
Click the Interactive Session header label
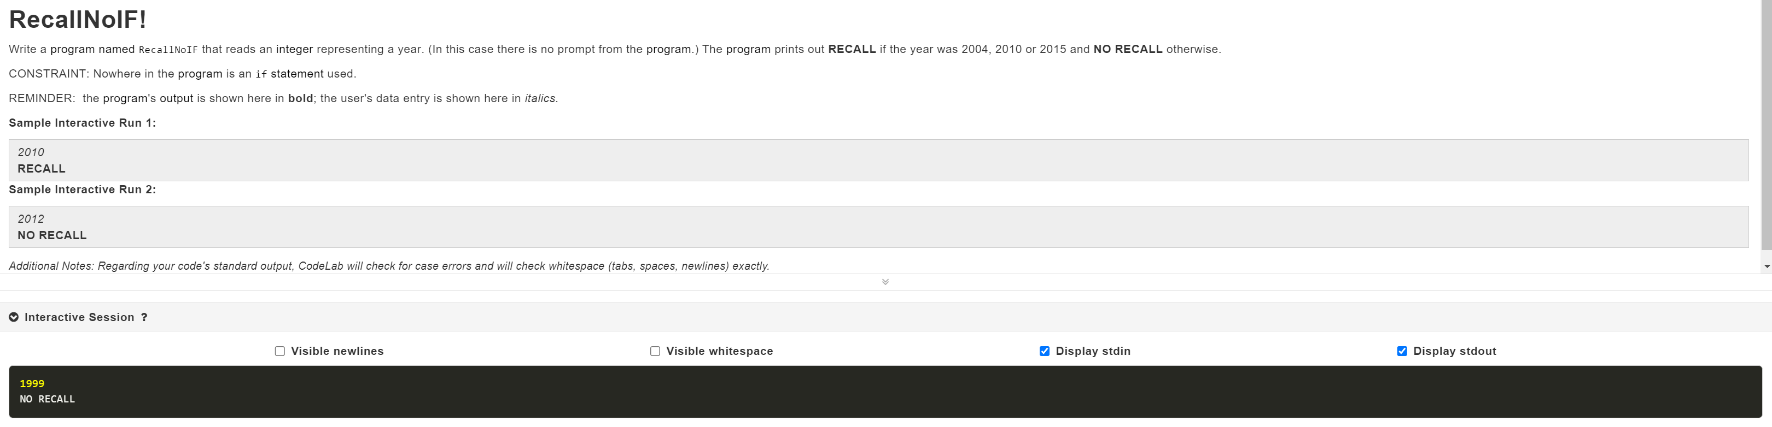click(80, 317)
